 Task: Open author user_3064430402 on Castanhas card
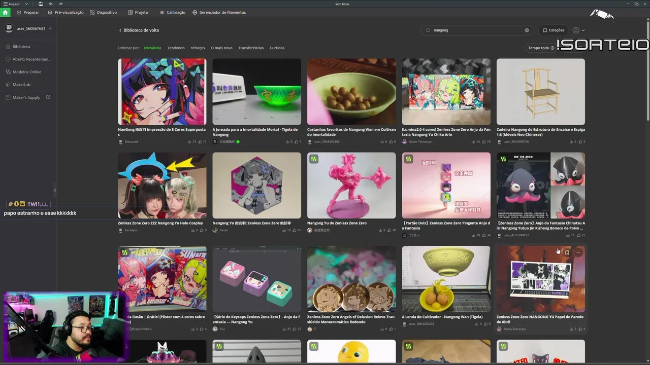327,141
